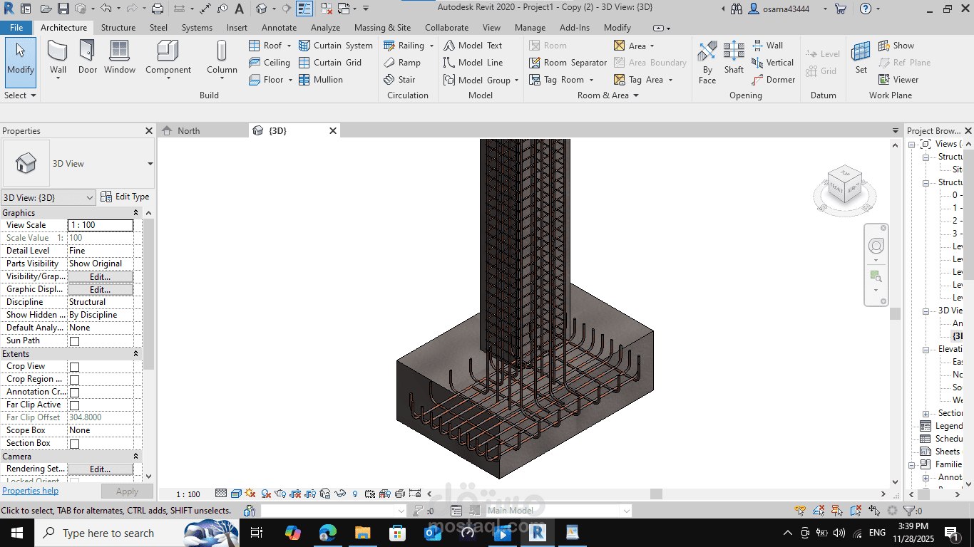Toggle Sun Path icon in view control bar
This screenshot has height=547, width=974.
(250, 494)
